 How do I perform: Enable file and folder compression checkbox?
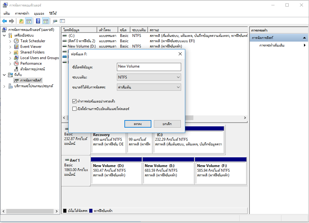tap(74, 109)
